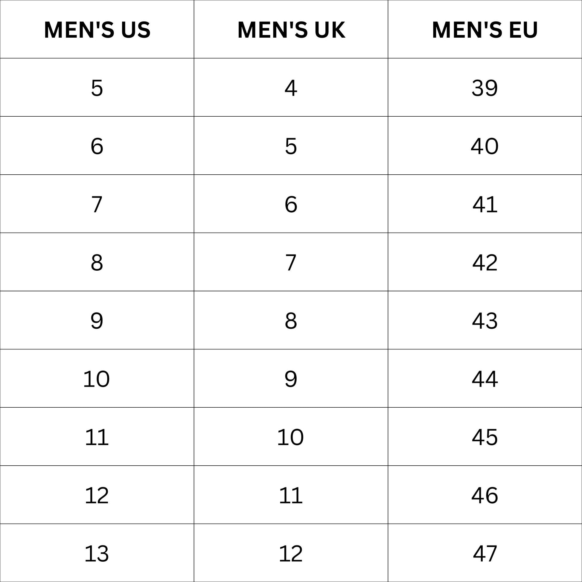Click the UK size 4 cell
This screenshot has height=582, width=582.
[291, 88]
